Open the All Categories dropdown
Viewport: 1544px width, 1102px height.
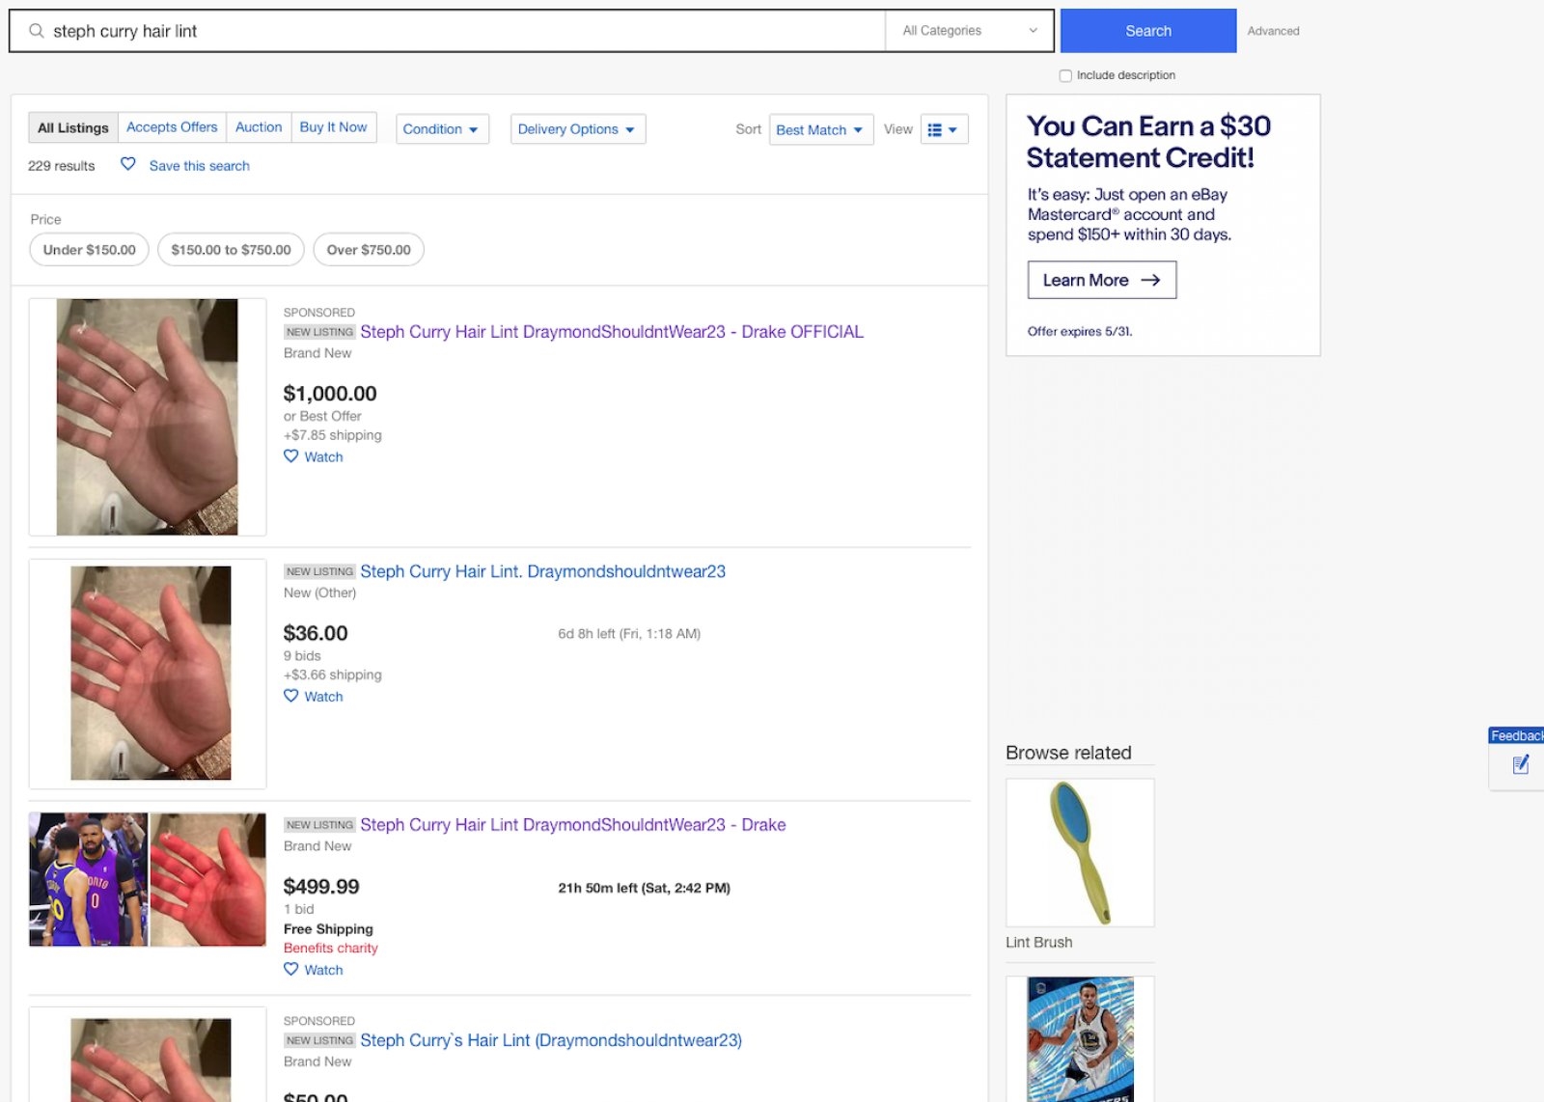tap(969, 31)
